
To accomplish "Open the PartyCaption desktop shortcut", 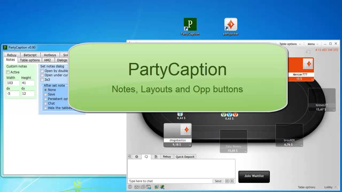I will click(x=190, y=26).
